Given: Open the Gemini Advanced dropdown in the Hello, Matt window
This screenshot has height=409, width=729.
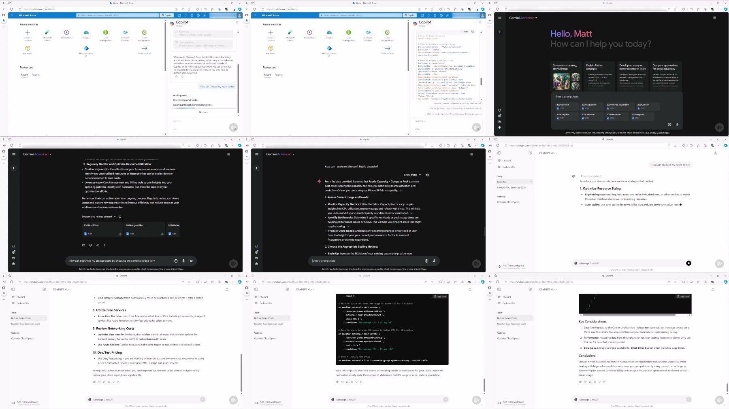Looking at the screenshot, I should click(x=523, y=18).
